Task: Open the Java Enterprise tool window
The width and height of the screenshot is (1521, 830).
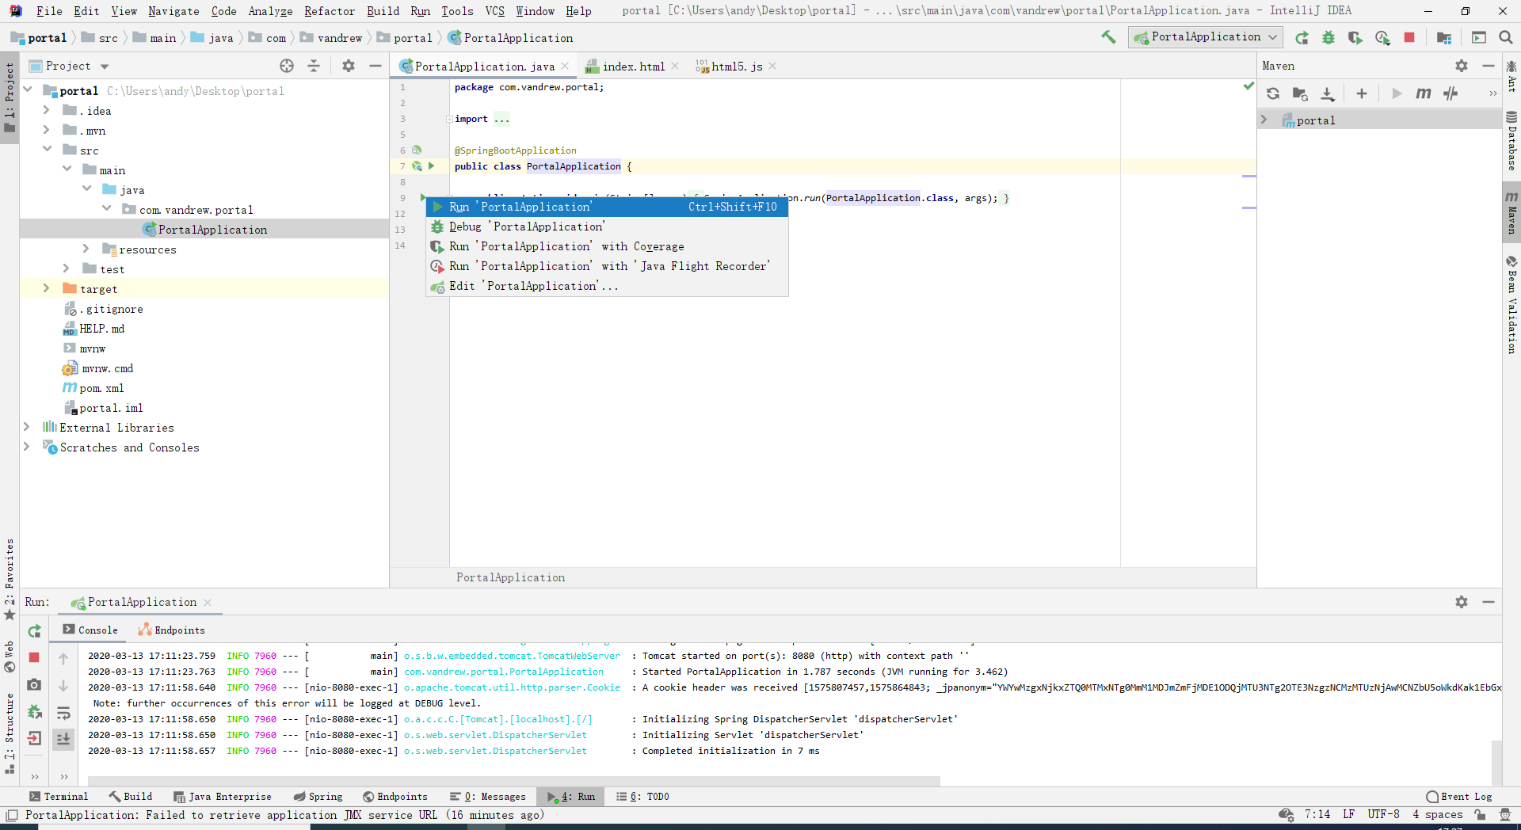Action: pos(223,797)
